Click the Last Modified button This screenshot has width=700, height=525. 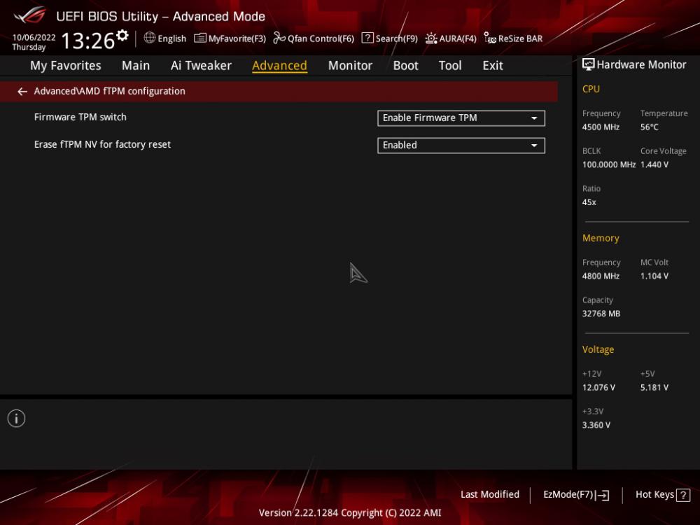pyautogui.click(x=490, y=495)
